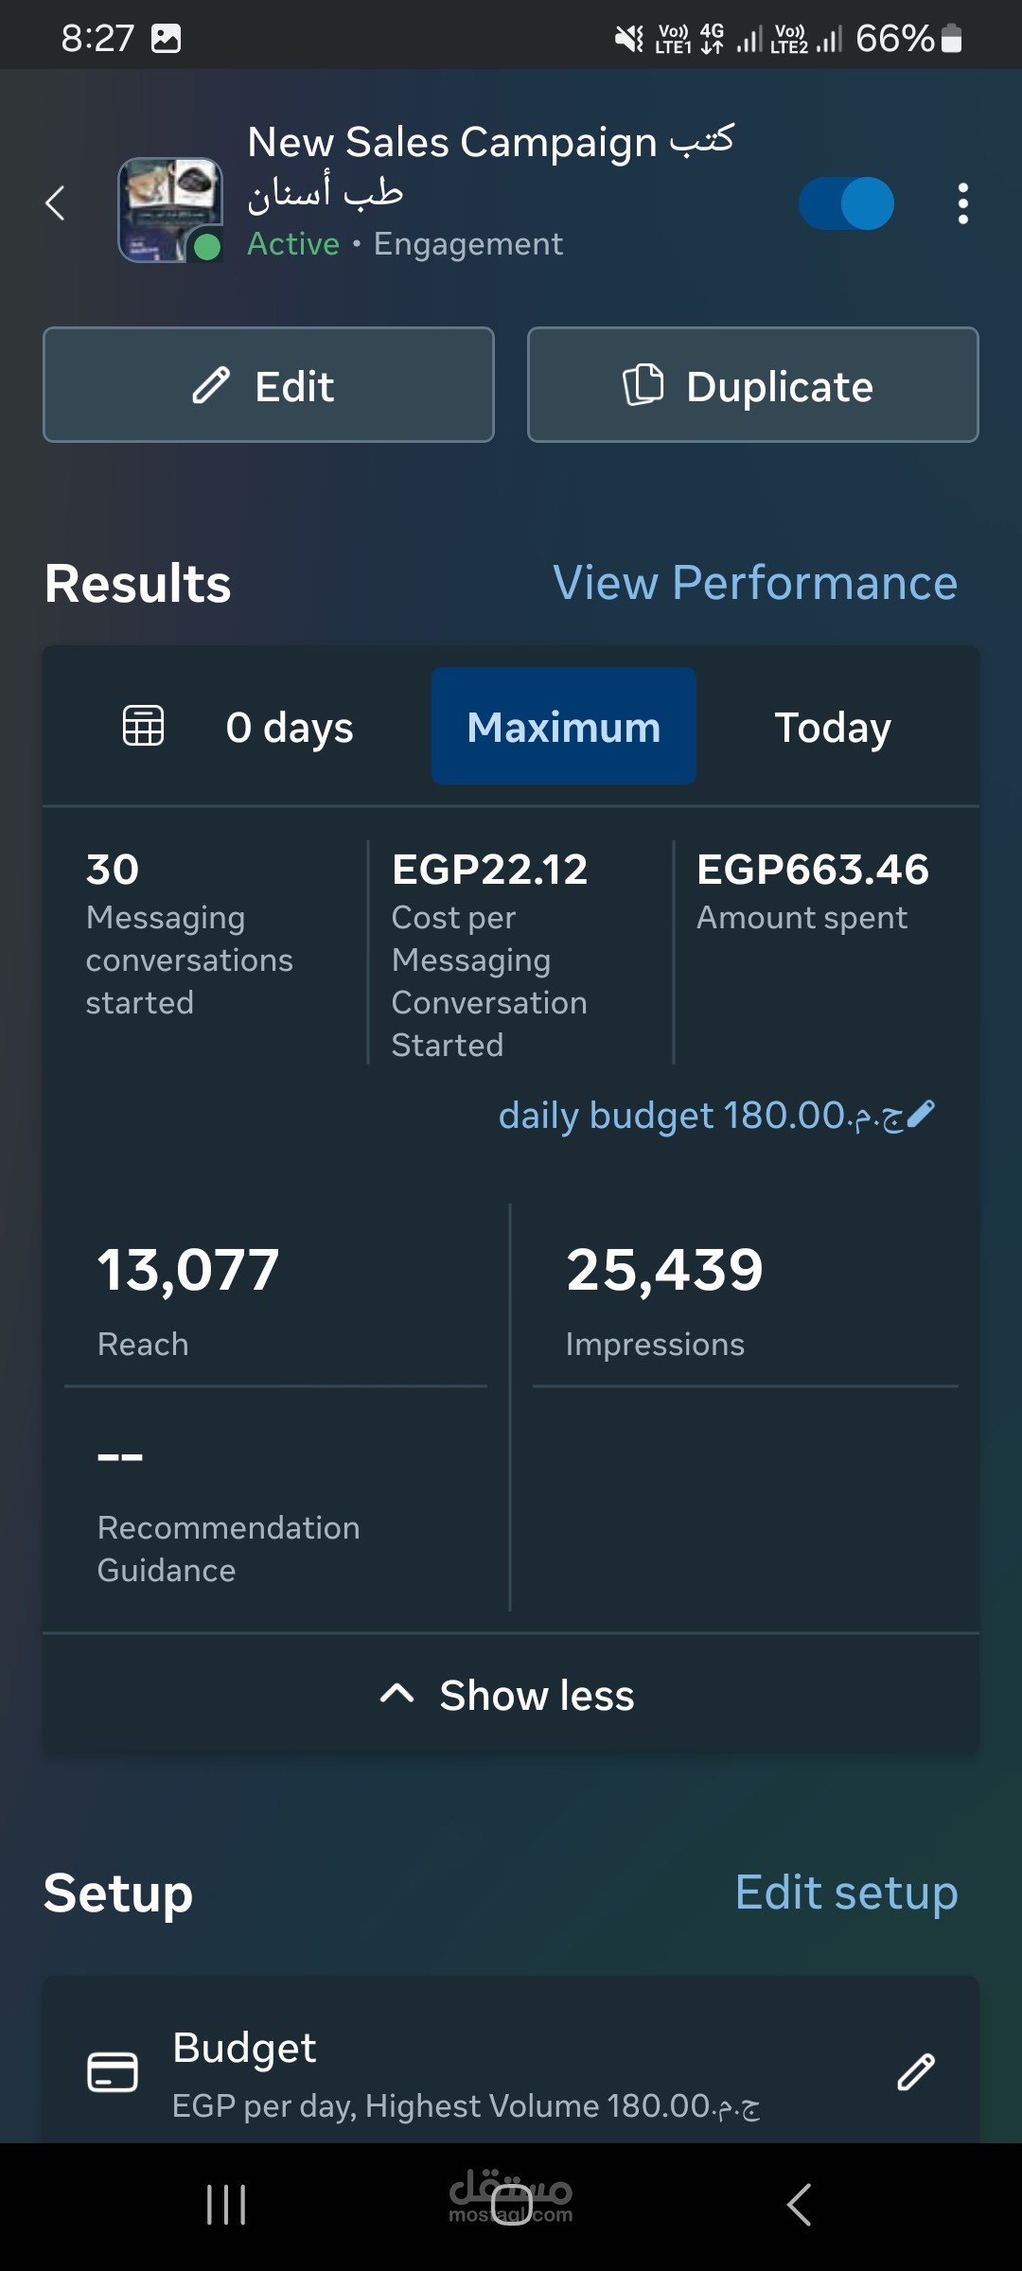This screenshot has height=2271, width=1022.
Task: Collapse results with Show less
Action: click(x=509, y=1695)
